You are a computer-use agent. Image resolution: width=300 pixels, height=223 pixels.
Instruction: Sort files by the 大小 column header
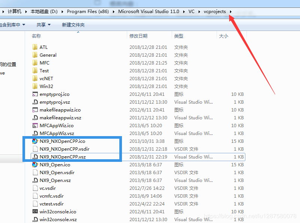click(x=232, y=36)
